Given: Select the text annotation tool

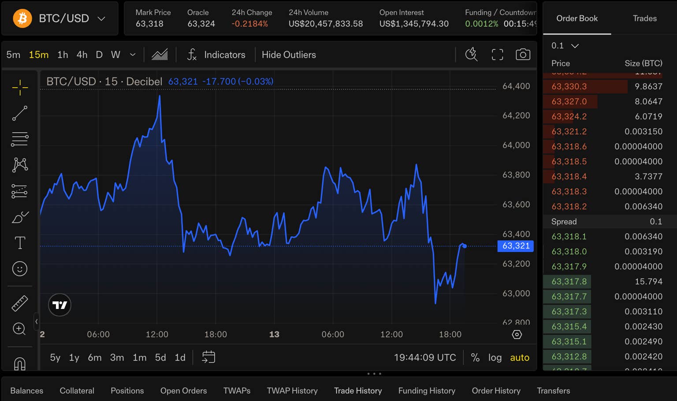Looking at the screenshot, I should pyautogui.click(x=20, y=243).
